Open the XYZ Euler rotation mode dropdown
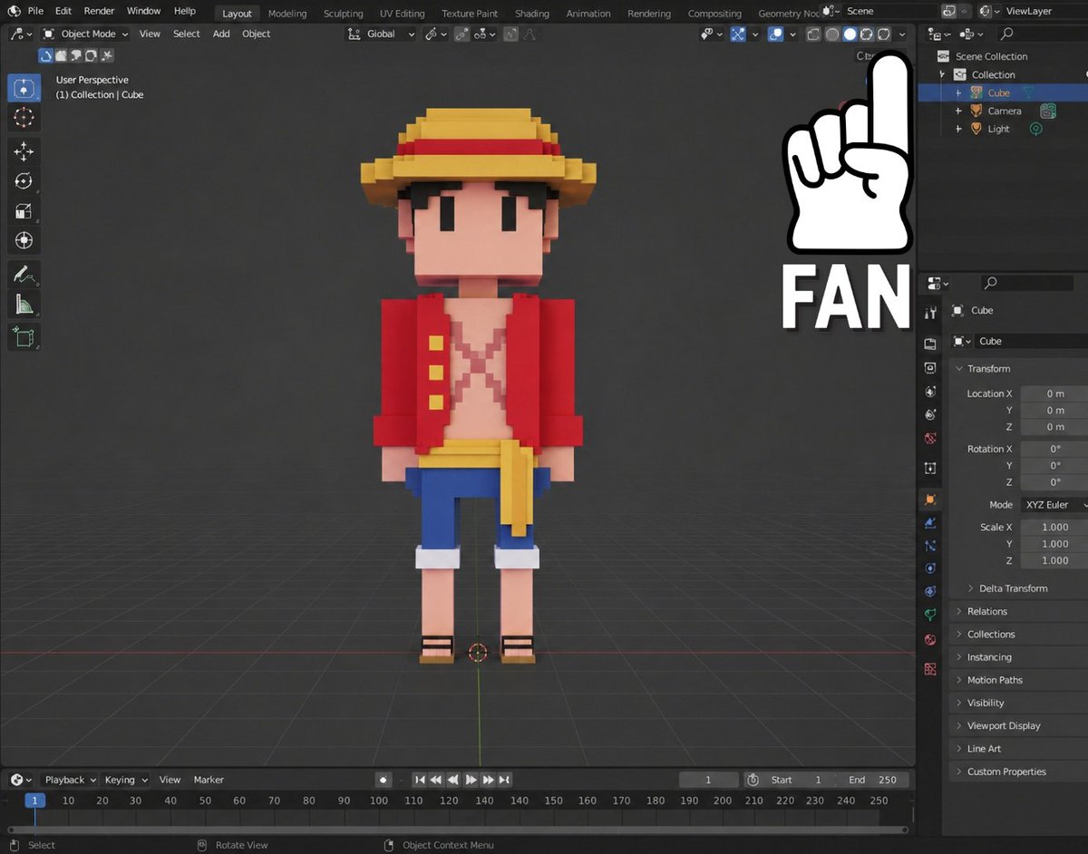The height and width of the screenshot is (854, 1088). pos(1054,505)
